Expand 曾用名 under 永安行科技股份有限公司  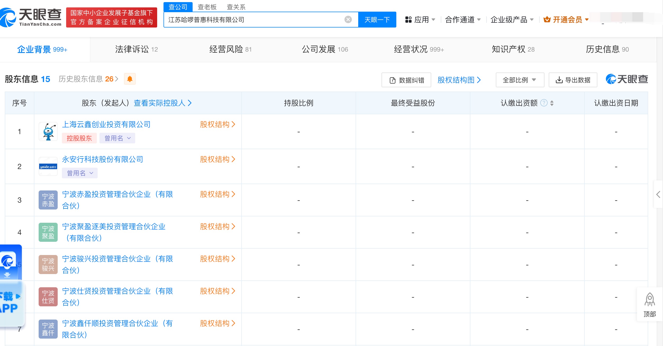point(80,173)
